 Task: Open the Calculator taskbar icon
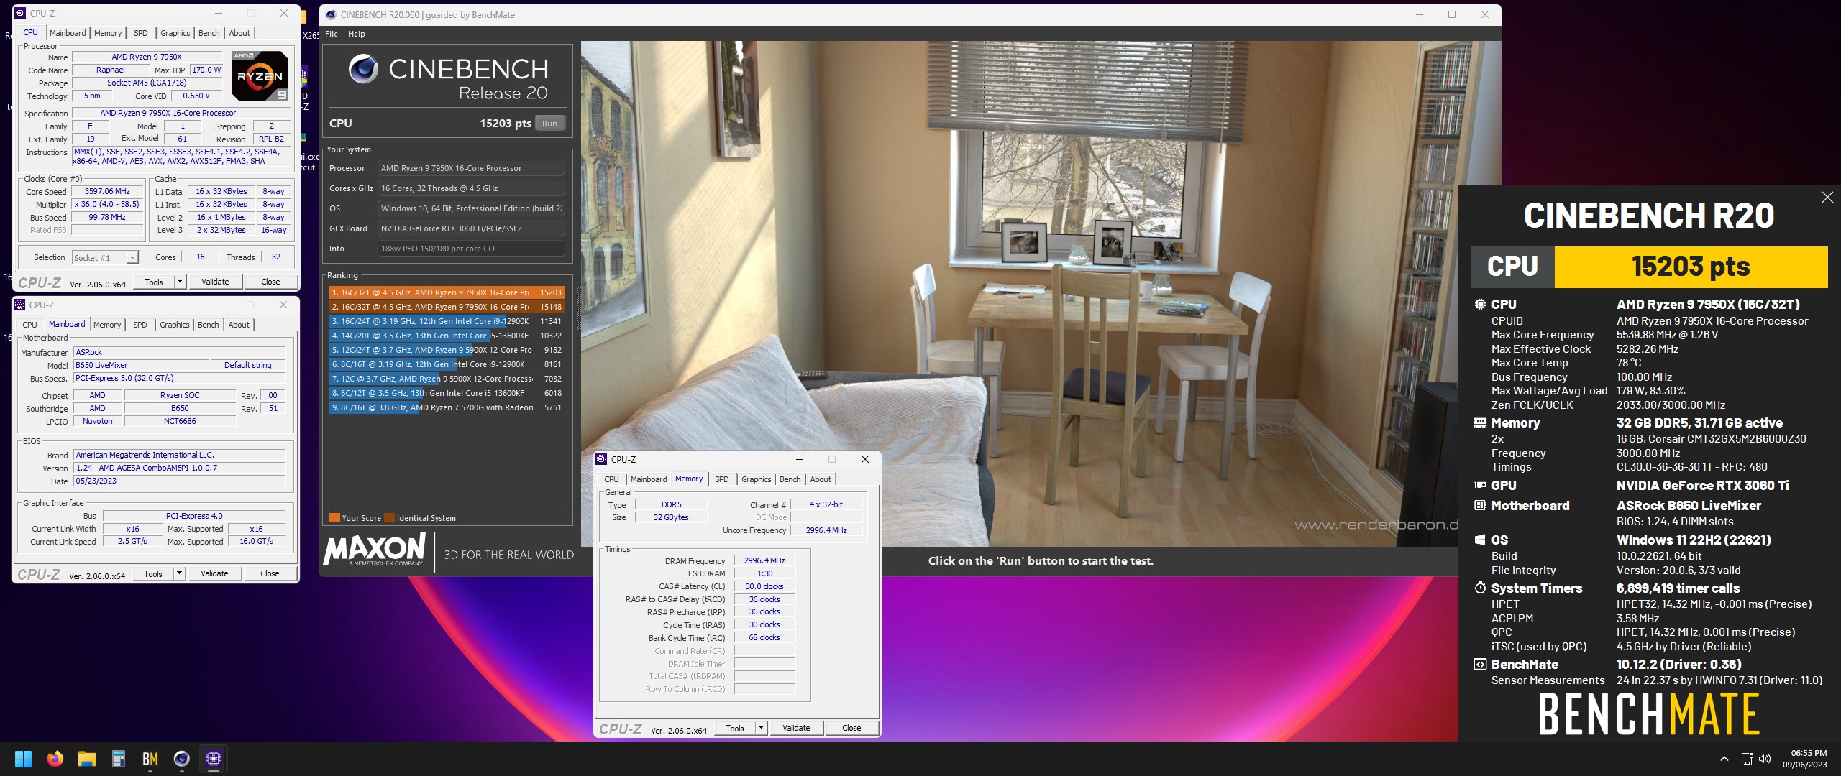click(119, 759)
